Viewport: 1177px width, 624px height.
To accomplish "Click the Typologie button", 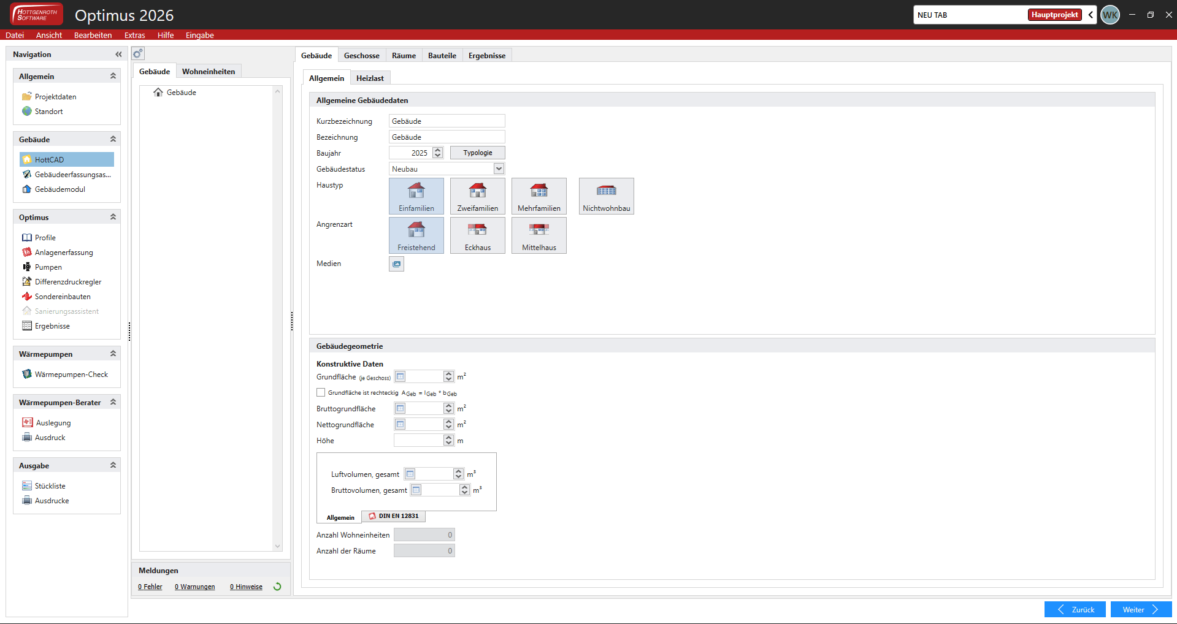I will pyautogui.click(x=477, y=153).
